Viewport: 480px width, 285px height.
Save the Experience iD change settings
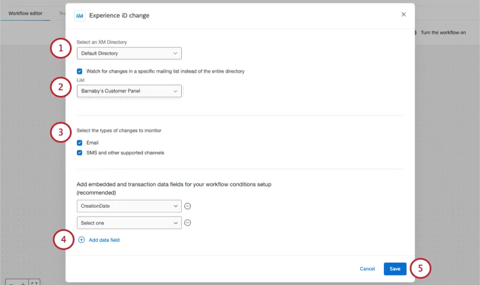point(395,269)
